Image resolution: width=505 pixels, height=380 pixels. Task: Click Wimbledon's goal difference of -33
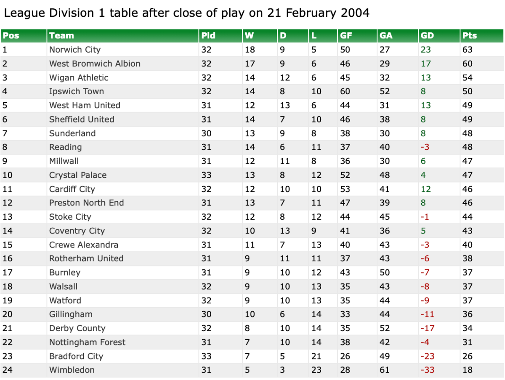428,370
